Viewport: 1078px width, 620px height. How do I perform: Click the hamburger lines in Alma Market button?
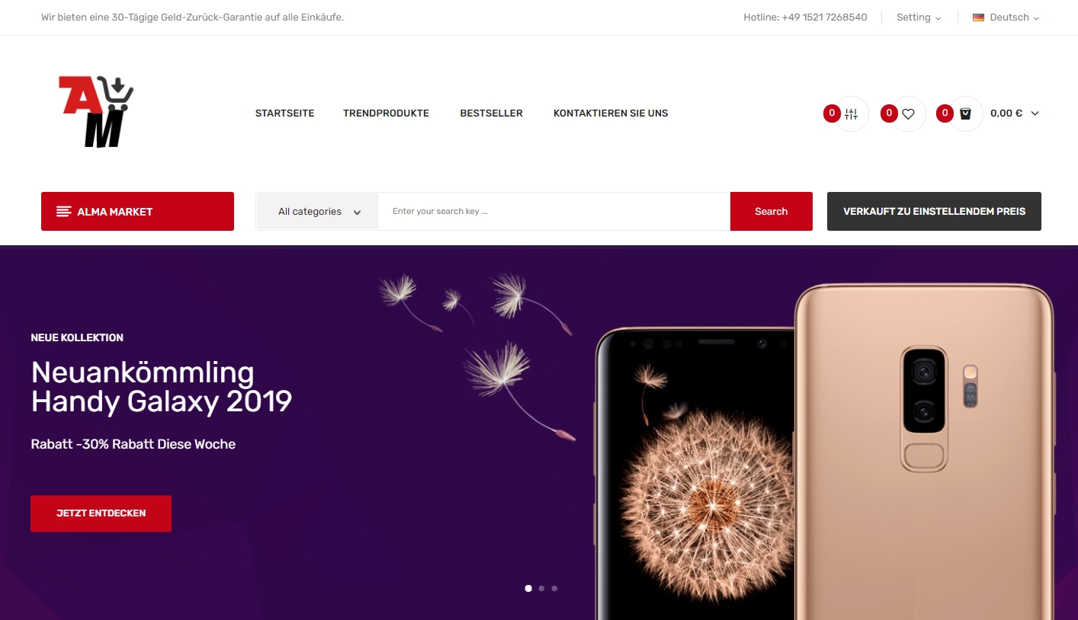(64, 212)
